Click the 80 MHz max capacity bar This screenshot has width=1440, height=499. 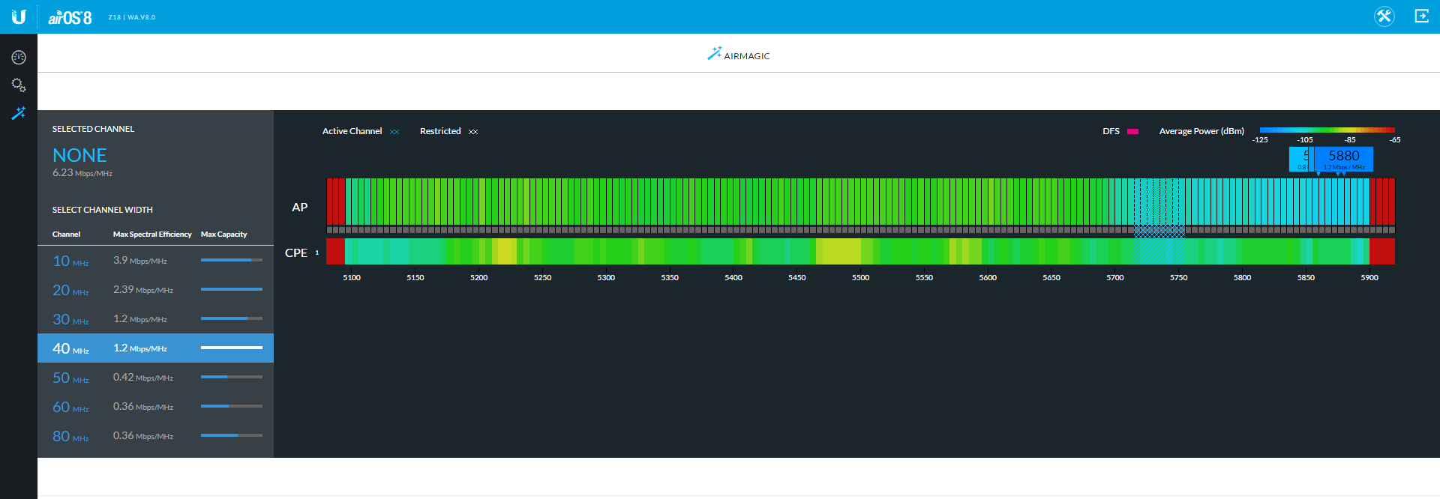pyautogui.click(x=232, y=435)
